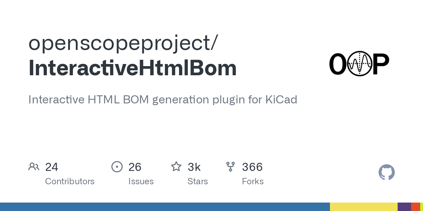Click the 366 forks count
The height and width of the screenshot is (211, 423).
click(x=252, y=167)
